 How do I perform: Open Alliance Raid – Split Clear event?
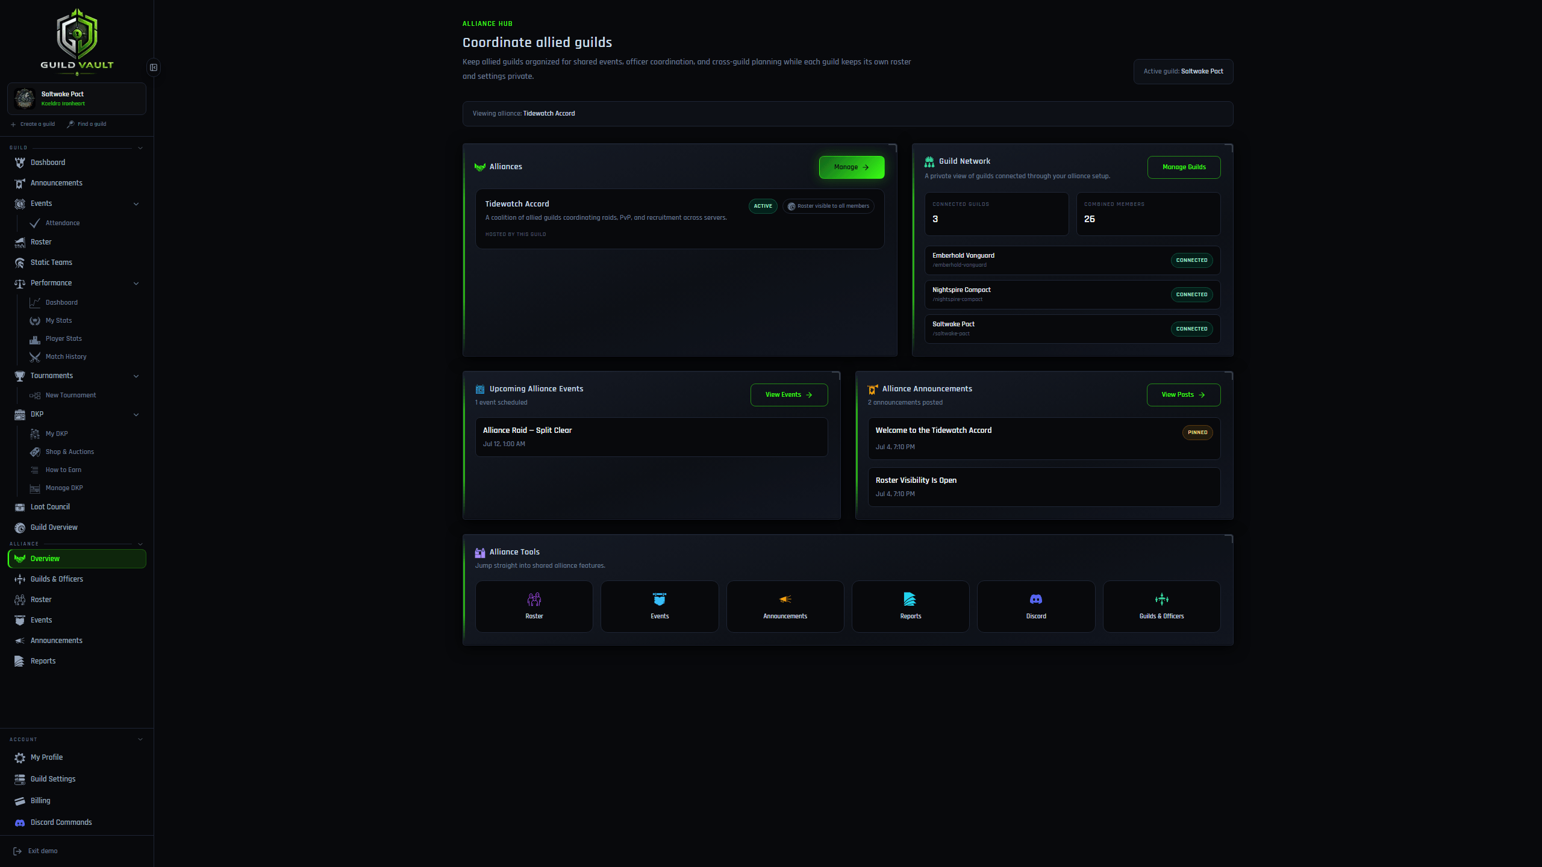click(x=652, y=437)
